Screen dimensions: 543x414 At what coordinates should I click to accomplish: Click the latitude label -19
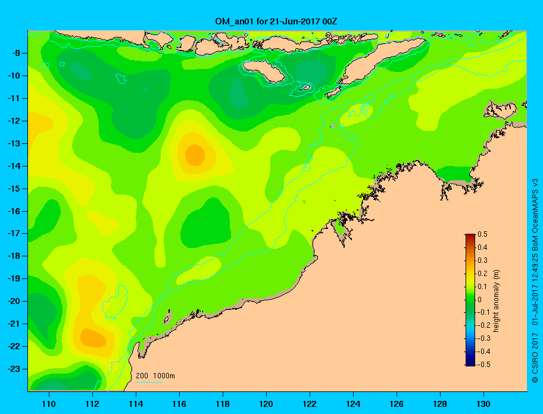click(x=16, y=278)
